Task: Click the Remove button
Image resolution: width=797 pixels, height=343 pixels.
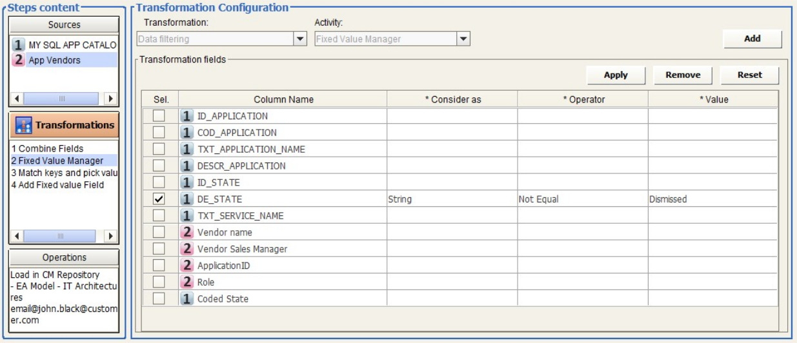Action: [x=683, y=75]
